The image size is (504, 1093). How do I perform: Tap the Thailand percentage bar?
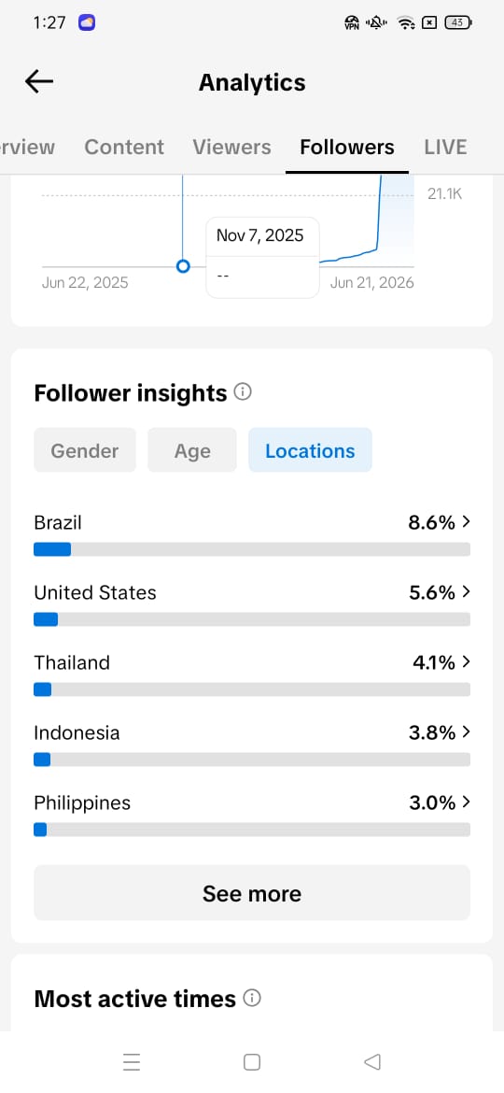pyautogui.click(x=252, y=689)
